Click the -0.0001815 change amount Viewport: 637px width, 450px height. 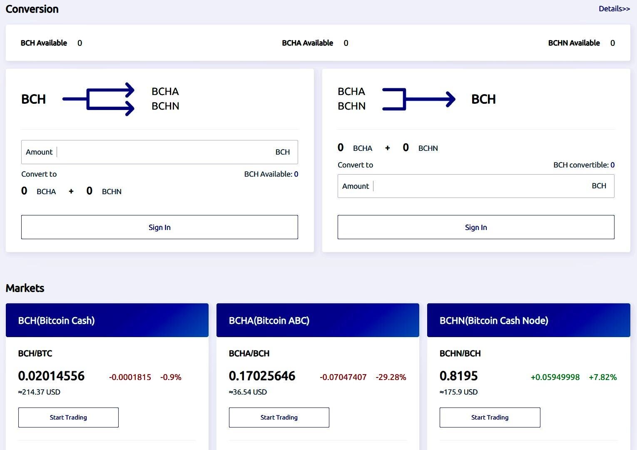(130, 377)
